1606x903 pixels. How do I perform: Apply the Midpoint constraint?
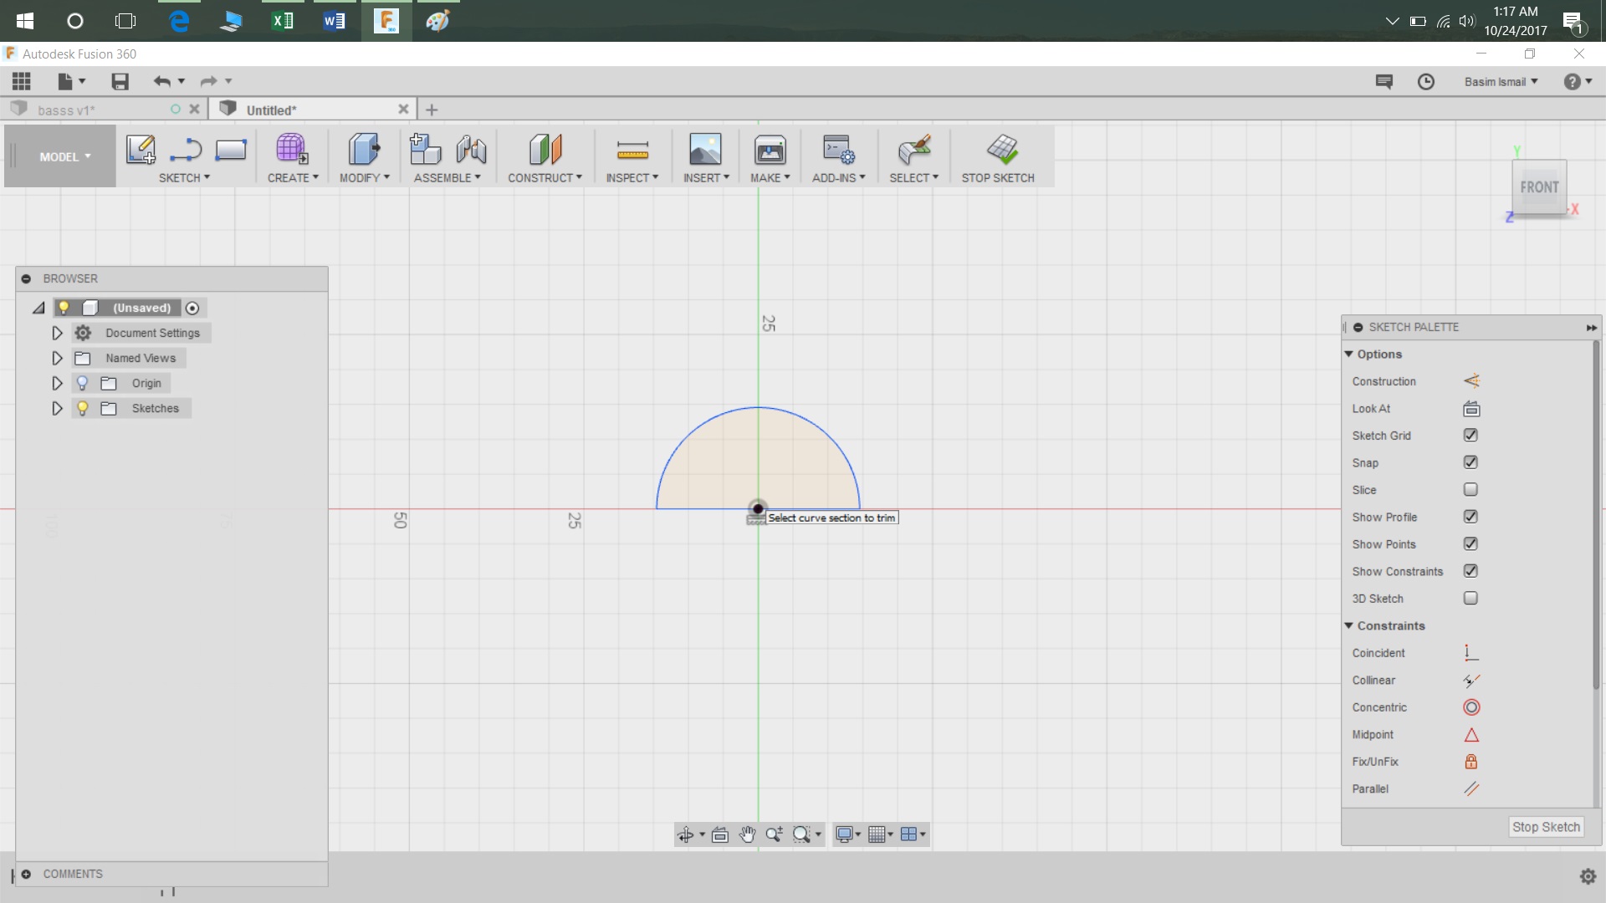coord(1471,735)
